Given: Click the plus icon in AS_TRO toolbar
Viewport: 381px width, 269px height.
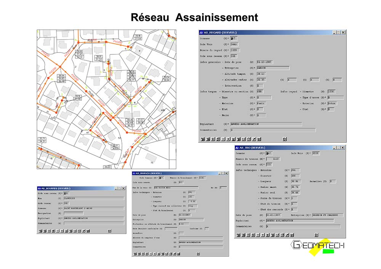Looking at the screenshot, I should point(263,235).
